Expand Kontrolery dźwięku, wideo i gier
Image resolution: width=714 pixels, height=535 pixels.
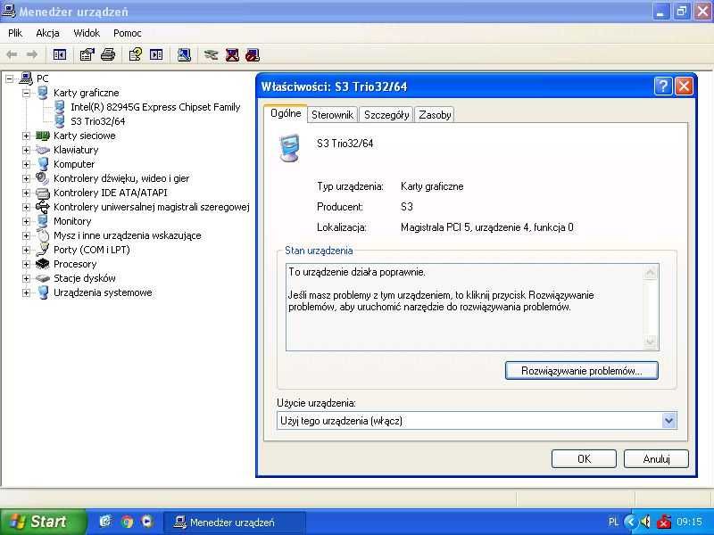[x=27, y=178]
